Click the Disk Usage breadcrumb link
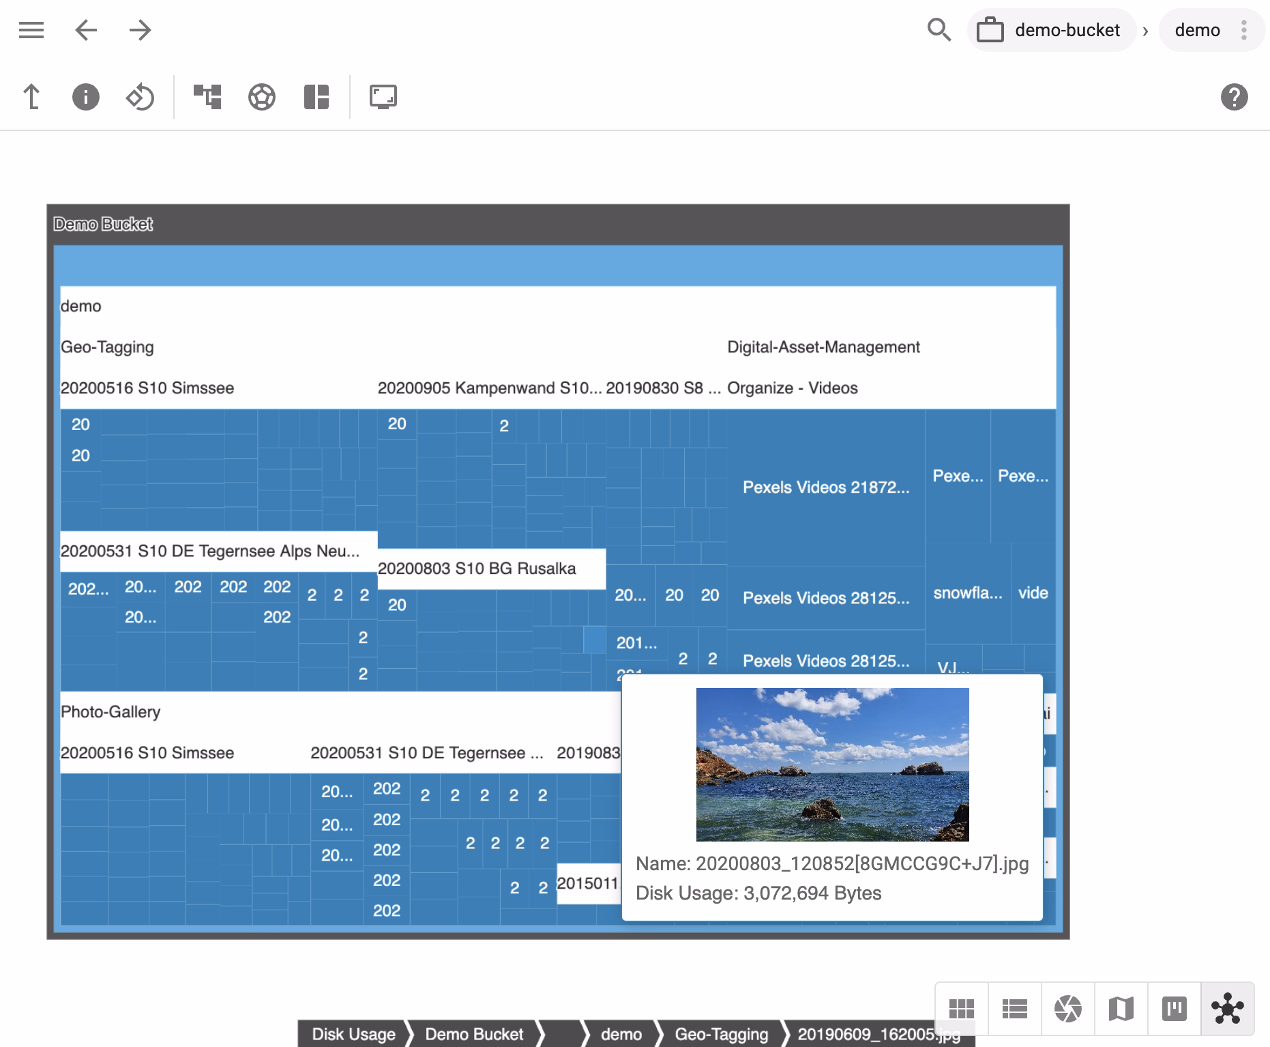The height and width of the screenshot is (1047, 1270). [353, 1034]
